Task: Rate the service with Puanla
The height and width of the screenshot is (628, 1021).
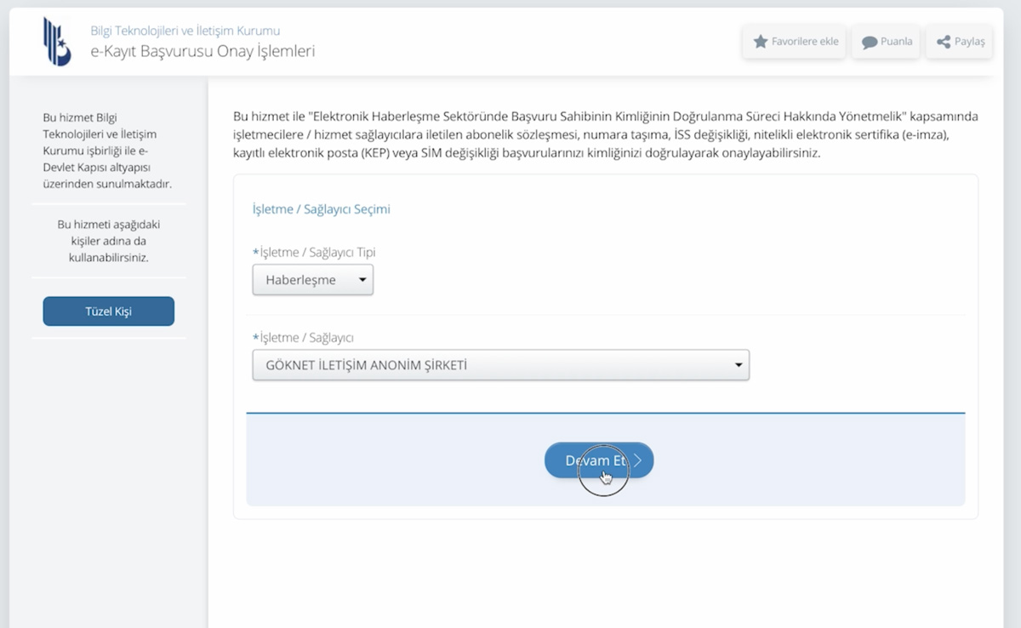Action: 887,42
